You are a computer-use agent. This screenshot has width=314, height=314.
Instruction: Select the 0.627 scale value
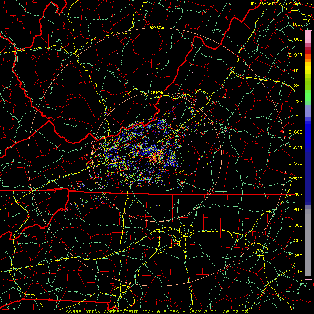click(296, 148)
